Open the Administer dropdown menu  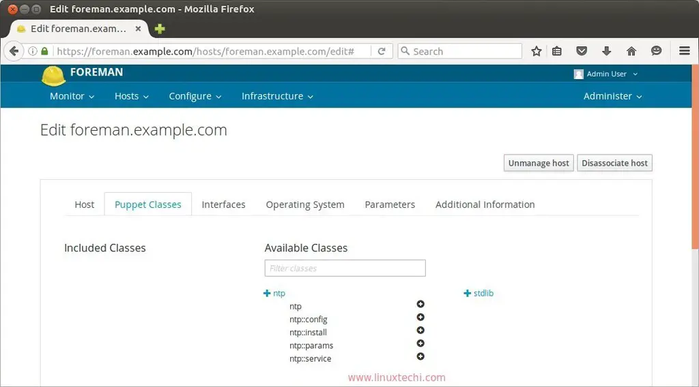(x=612, y=96)
